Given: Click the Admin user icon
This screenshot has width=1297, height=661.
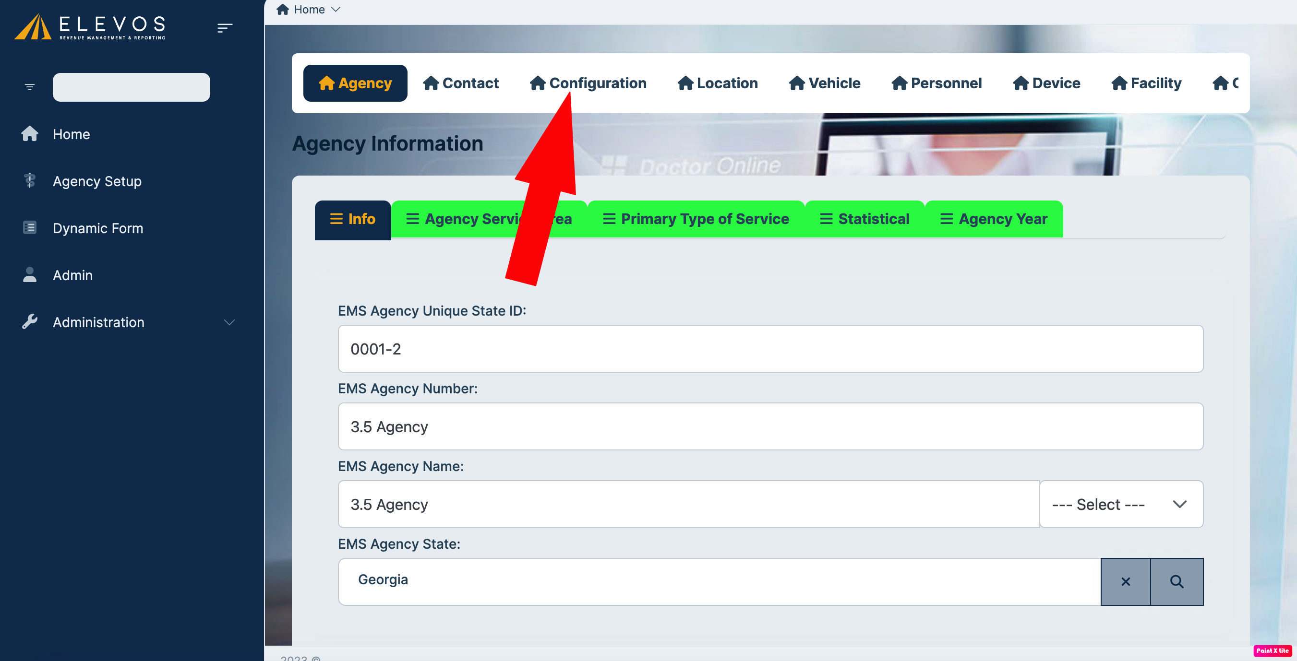Looking at the screenshot, I should (x=30, y=275).
